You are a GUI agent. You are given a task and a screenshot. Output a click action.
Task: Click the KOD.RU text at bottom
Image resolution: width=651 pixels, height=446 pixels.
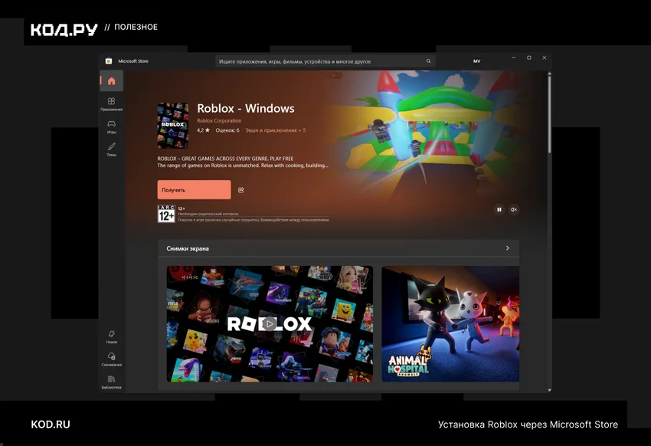(x=51, y=425)
